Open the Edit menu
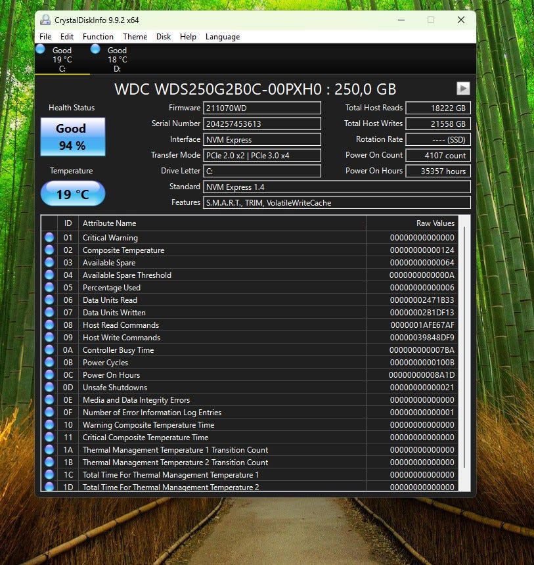534x565 pixels. [66, 37]
